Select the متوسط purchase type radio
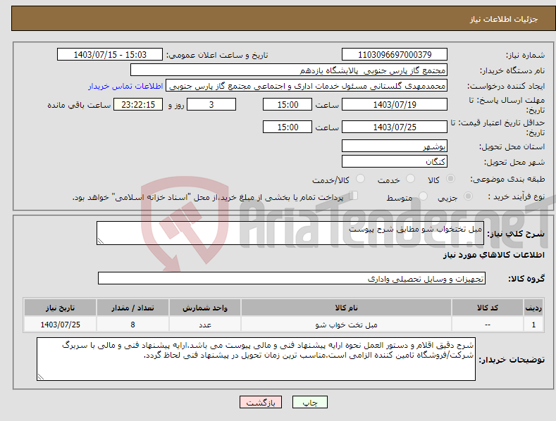This screenshot has width=556, height=421. point(423,196)
